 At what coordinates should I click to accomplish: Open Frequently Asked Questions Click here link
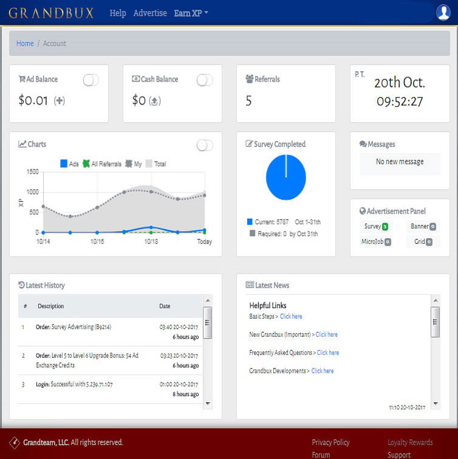328,353
